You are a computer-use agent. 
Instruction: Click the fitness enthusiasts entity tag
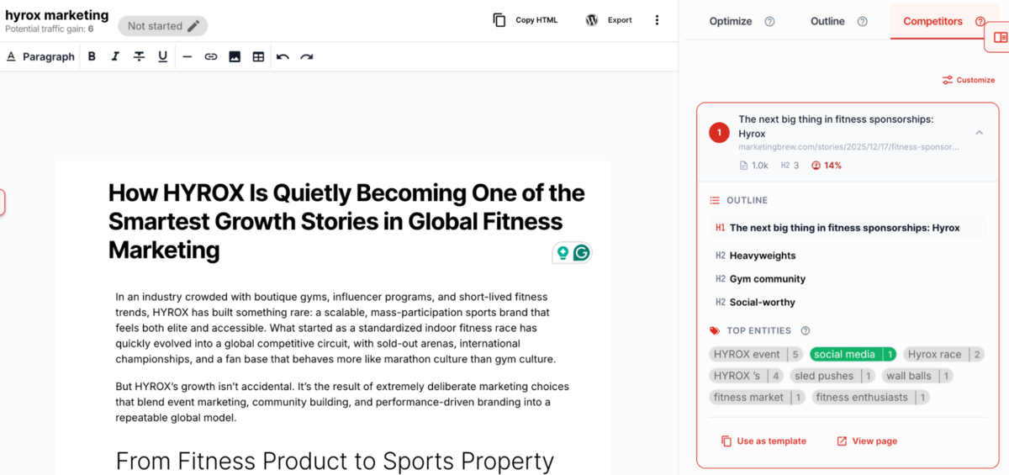pyautogui.click(x=871, y=398)
